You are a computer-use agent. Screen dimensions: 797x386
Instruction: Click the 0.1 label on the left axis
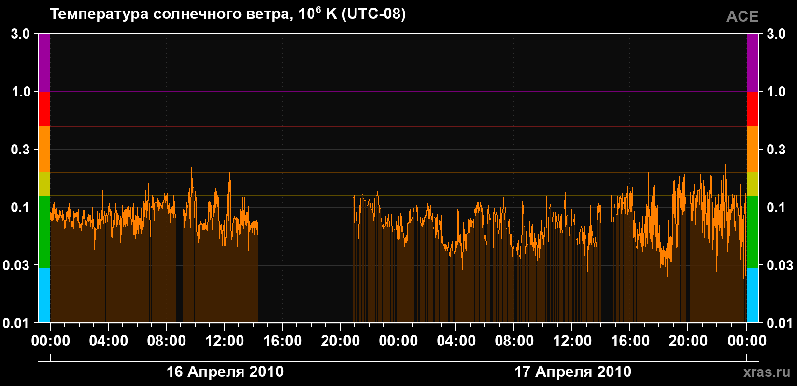(x=20, y=207)
